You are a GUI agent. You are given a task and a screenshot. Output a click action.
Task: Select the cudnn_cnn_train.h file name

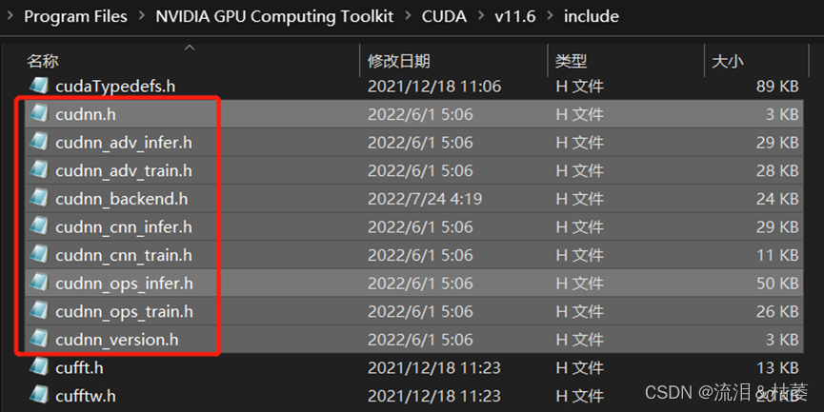124,255
